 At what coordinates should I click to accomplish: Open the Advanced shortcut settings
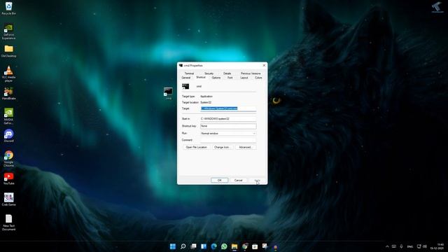coord(246,147)
